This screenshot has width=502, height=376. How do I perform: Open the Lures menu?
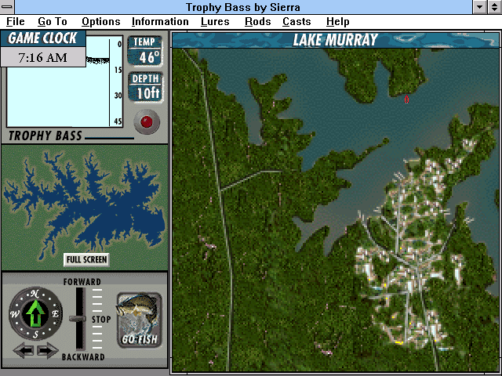click(x=215, y=21)
